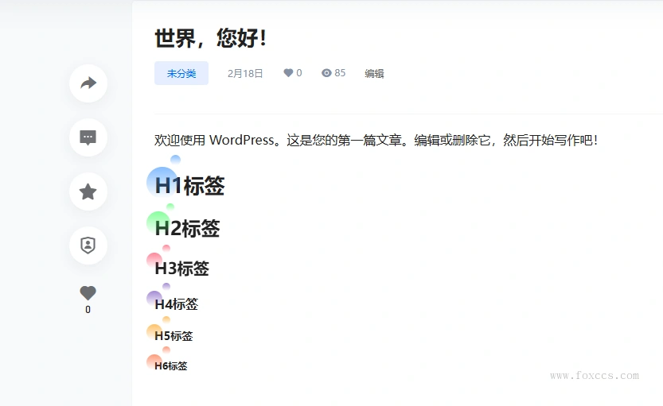Favorite the post with star icon
Screen dimensions: 663x406
coord(88,191)
